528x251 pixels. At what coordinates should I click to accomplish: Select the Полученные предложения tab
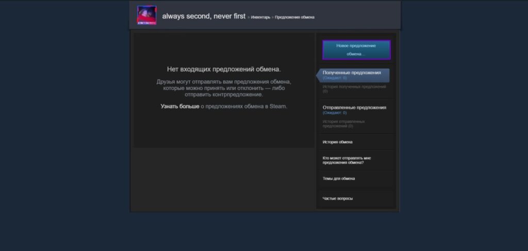point(353,75)
